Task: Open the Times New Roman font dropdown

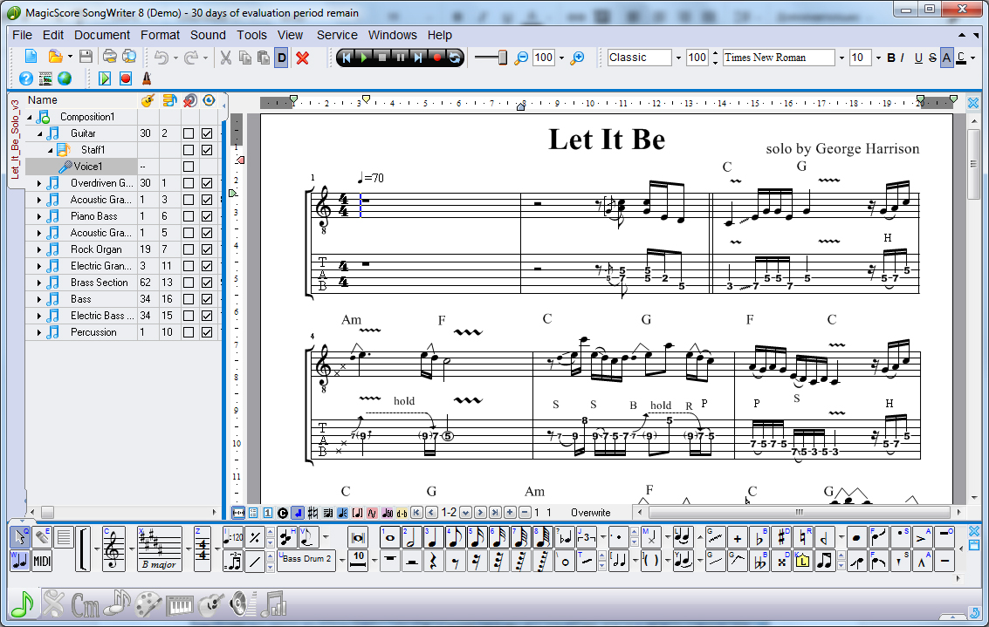Action: pyautogui.click(x=841, y=58)
